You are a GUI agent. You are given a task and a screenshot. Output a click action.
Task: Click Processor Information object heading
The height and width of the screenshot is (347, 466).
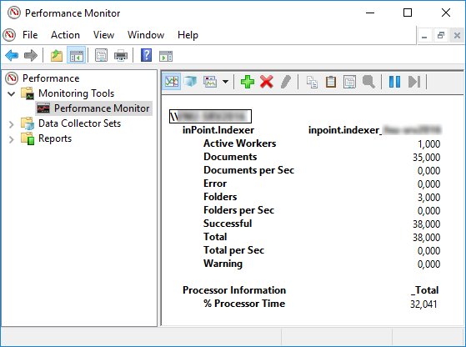(x=234, y=290)
